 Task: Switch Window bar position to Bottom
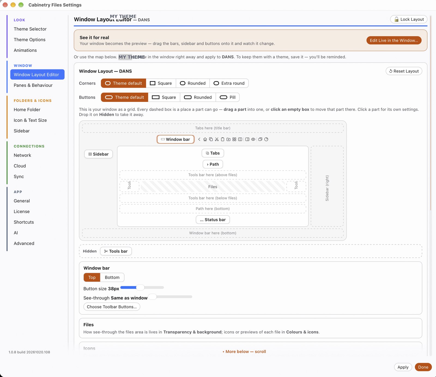pyautogui.click(x=112, y=277)
